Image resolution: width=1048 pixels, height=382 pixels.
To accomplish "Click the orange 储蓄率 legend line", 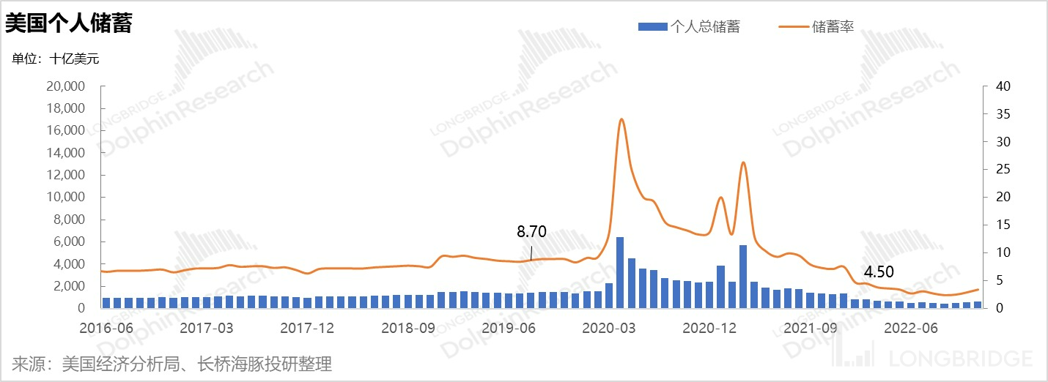I will pos(793,27).
